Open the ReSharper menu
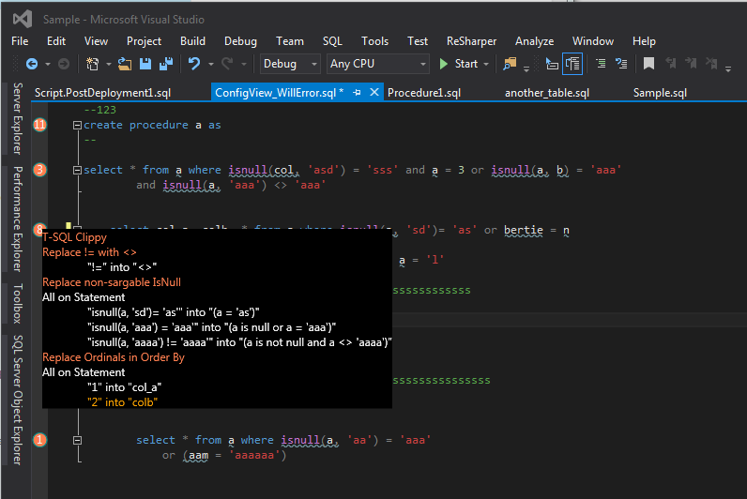747x499 pixels. pos(471,41)
